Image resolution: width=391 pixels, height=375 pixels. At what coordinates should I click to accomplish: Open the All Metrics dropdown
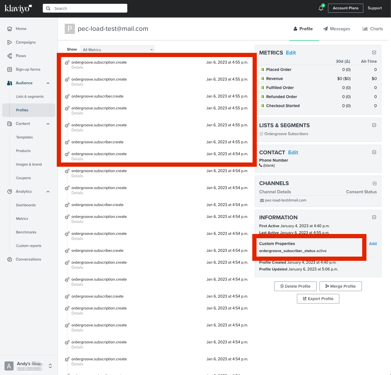[x=118, y=50]
